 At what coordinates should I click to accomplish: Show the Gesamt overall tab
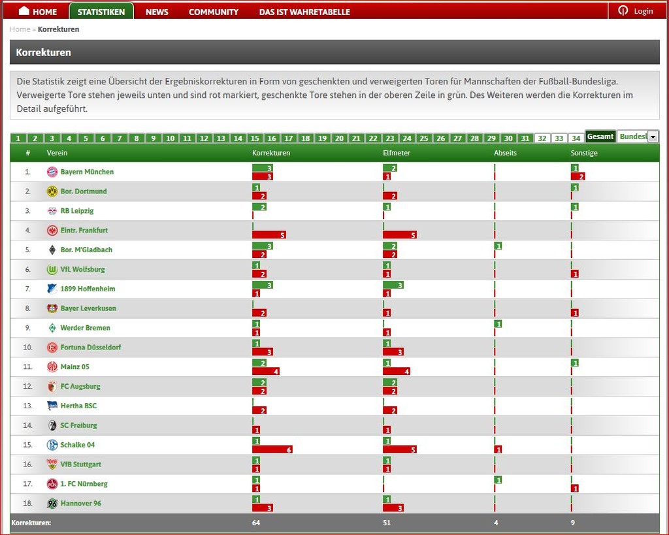pyautogui.click(x=600, y=137)
